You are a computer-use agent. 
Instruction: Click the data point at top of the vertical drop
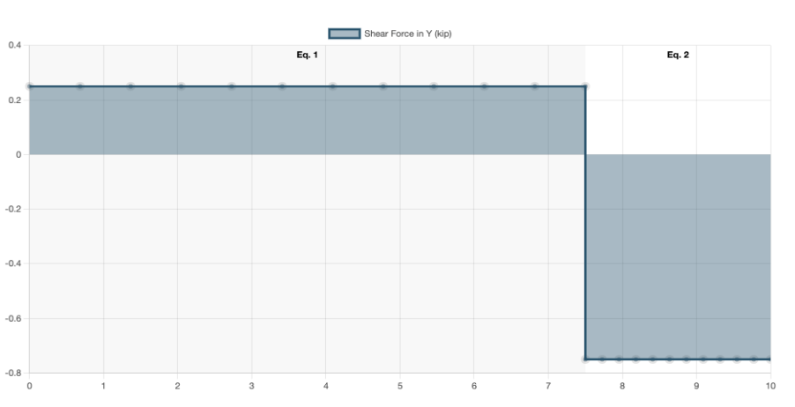coord(585,86)
